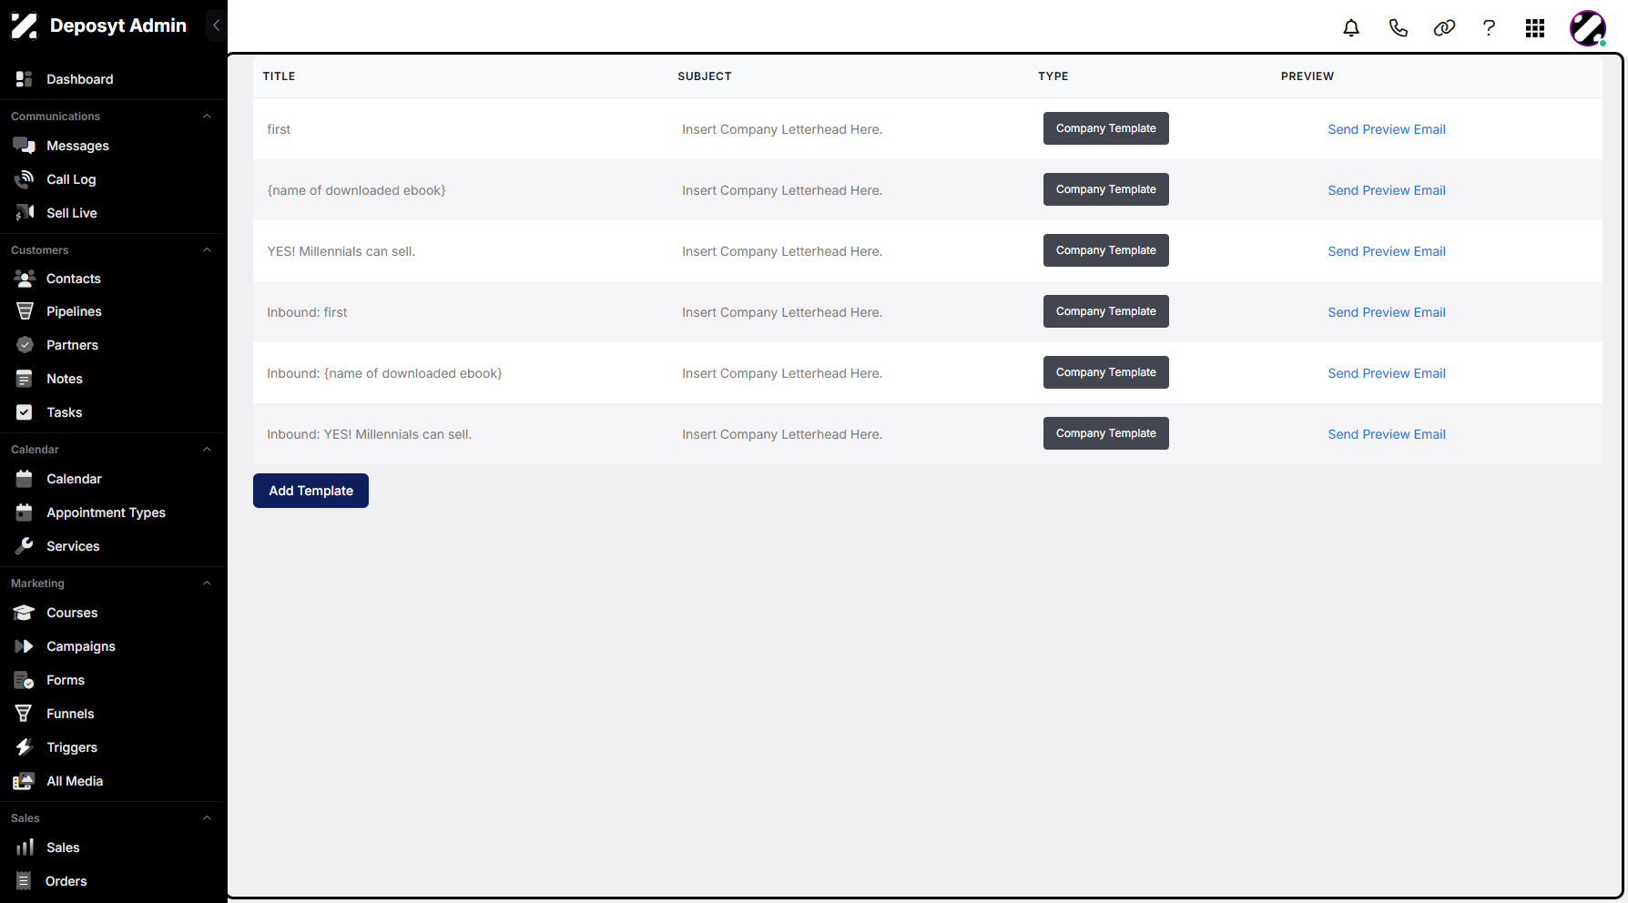Click the Orders list icon
The image size is (1628, 903).
pos(25,881)
